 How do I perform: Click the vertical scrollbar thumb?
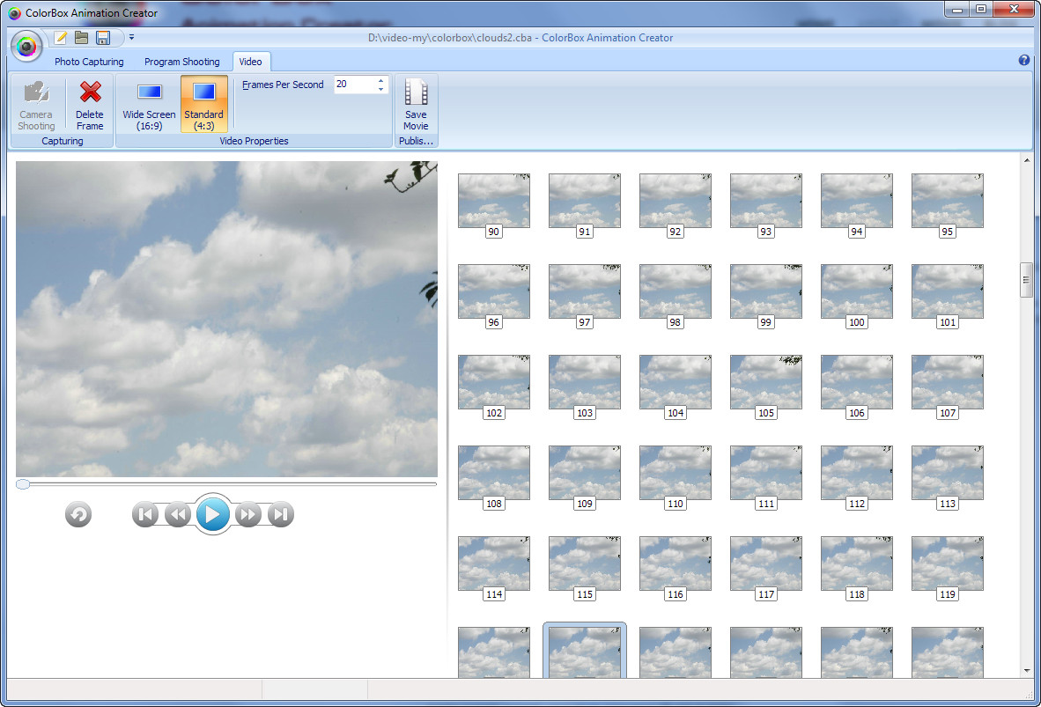point(1026,280)
